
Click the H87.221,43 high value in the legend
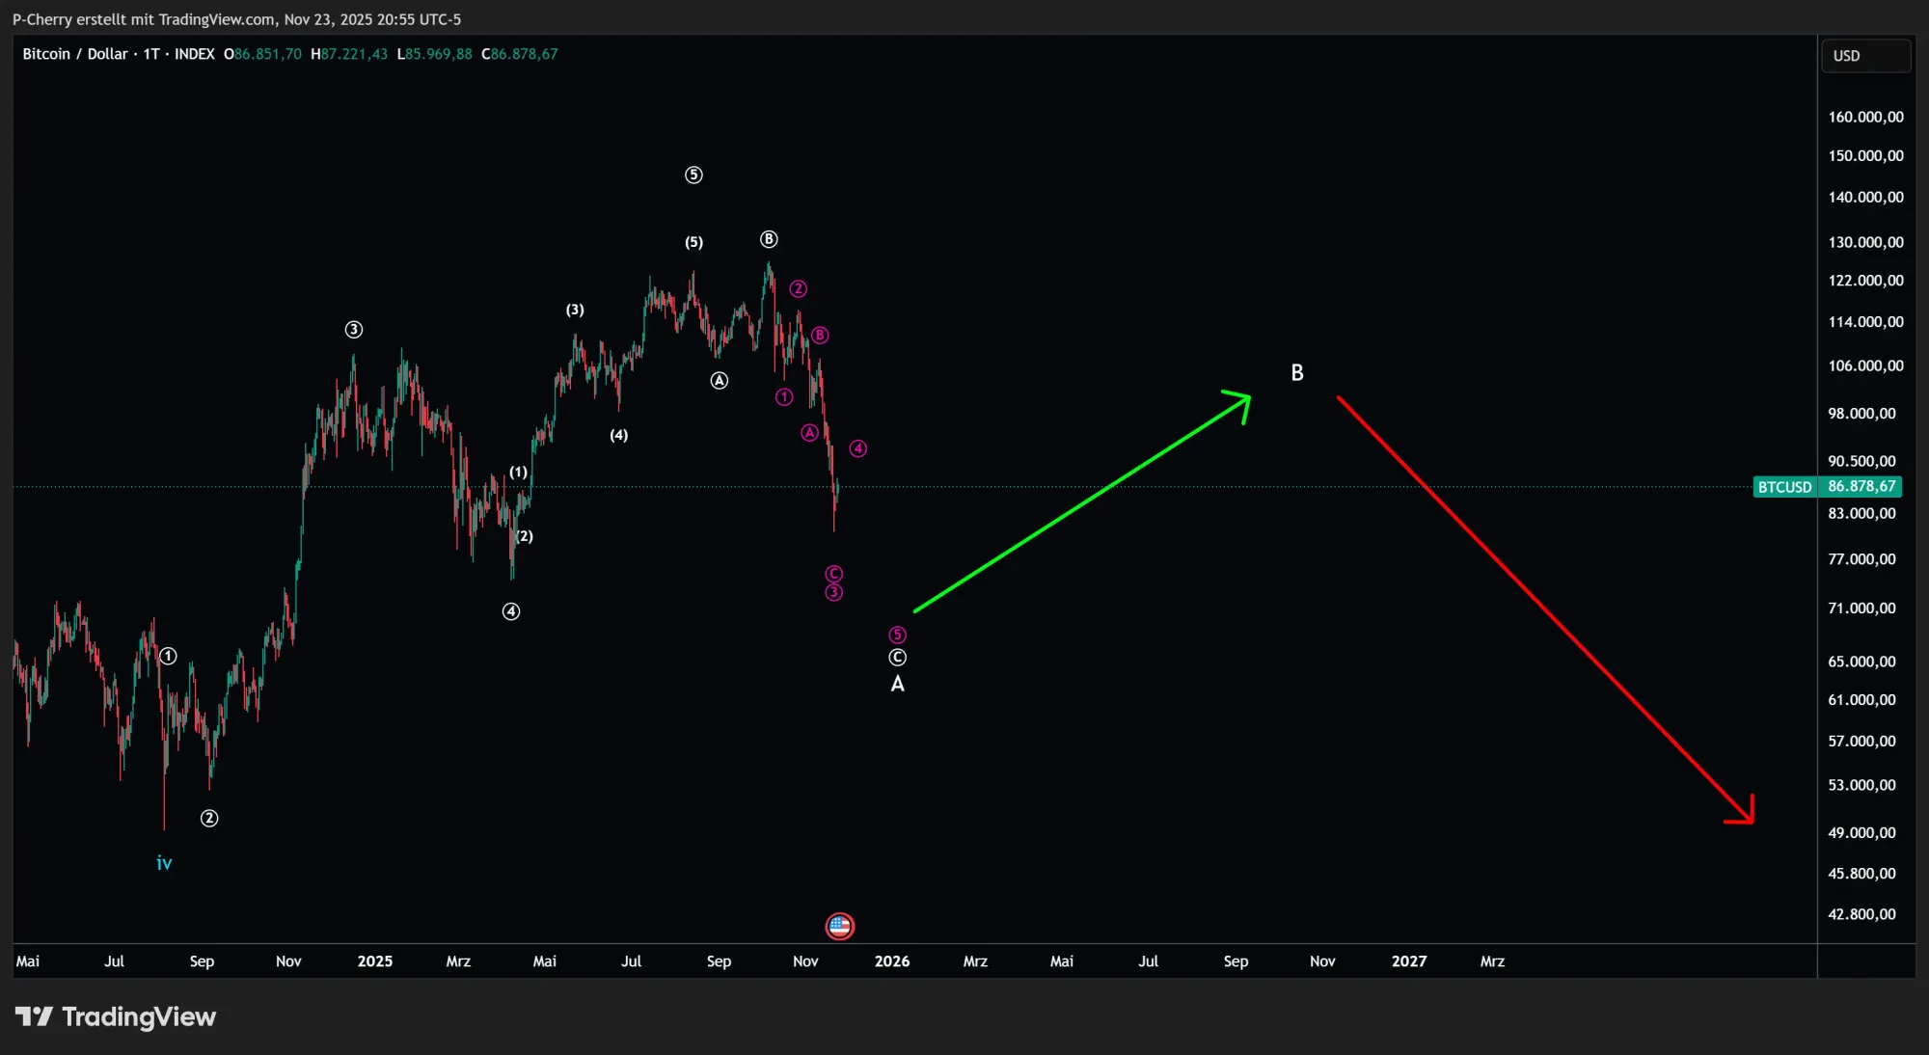click(x=350, y=54)
